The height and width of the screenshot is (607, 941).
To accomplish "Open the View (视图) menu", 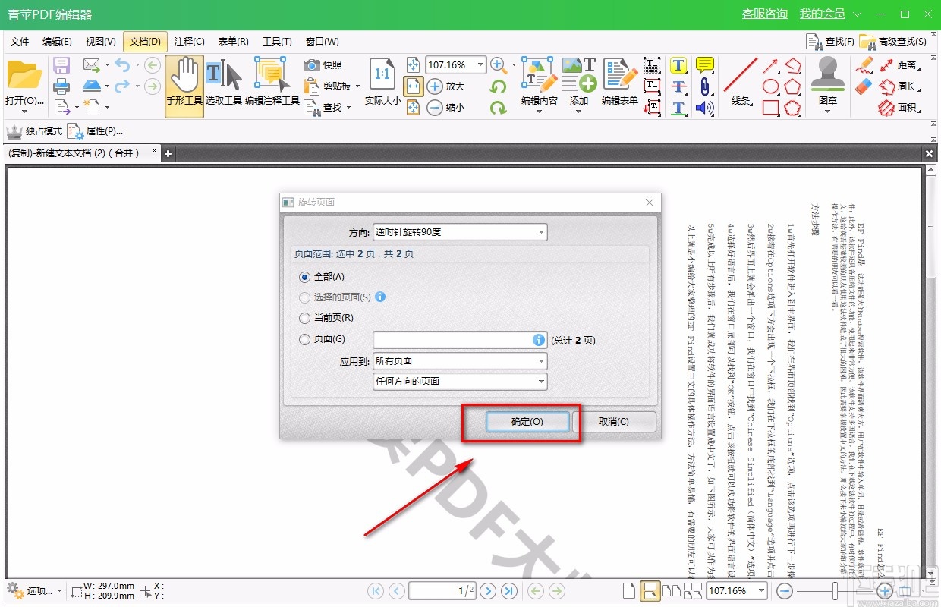I will click(x=101, y=42).
